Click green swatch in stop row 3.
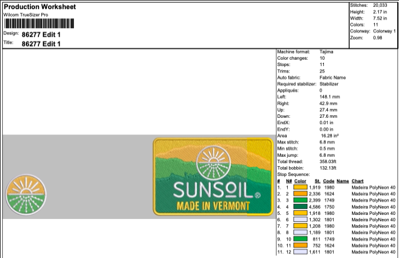The width and height of the screenshot is (399, 258). 300,201
